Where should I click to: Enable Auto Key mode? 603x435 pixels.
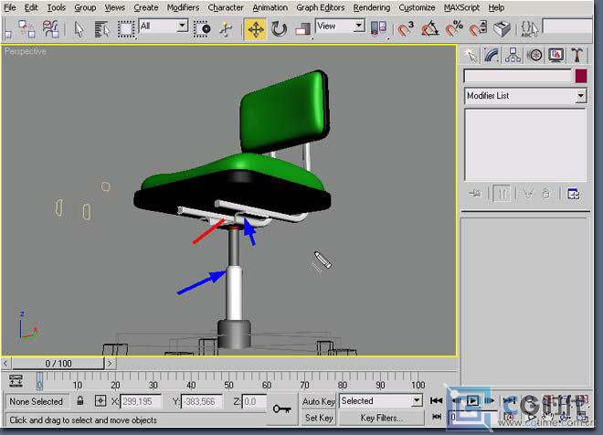(x=319, y=401)
